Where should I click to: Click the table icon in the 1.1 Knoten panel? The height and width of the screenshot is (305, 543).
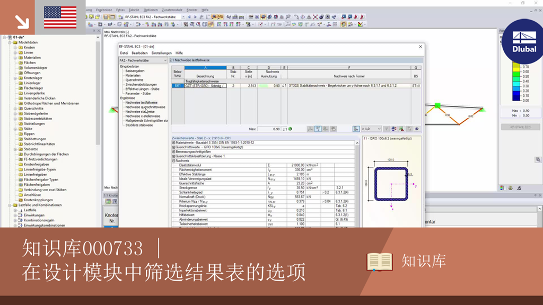tap(108, 202)
